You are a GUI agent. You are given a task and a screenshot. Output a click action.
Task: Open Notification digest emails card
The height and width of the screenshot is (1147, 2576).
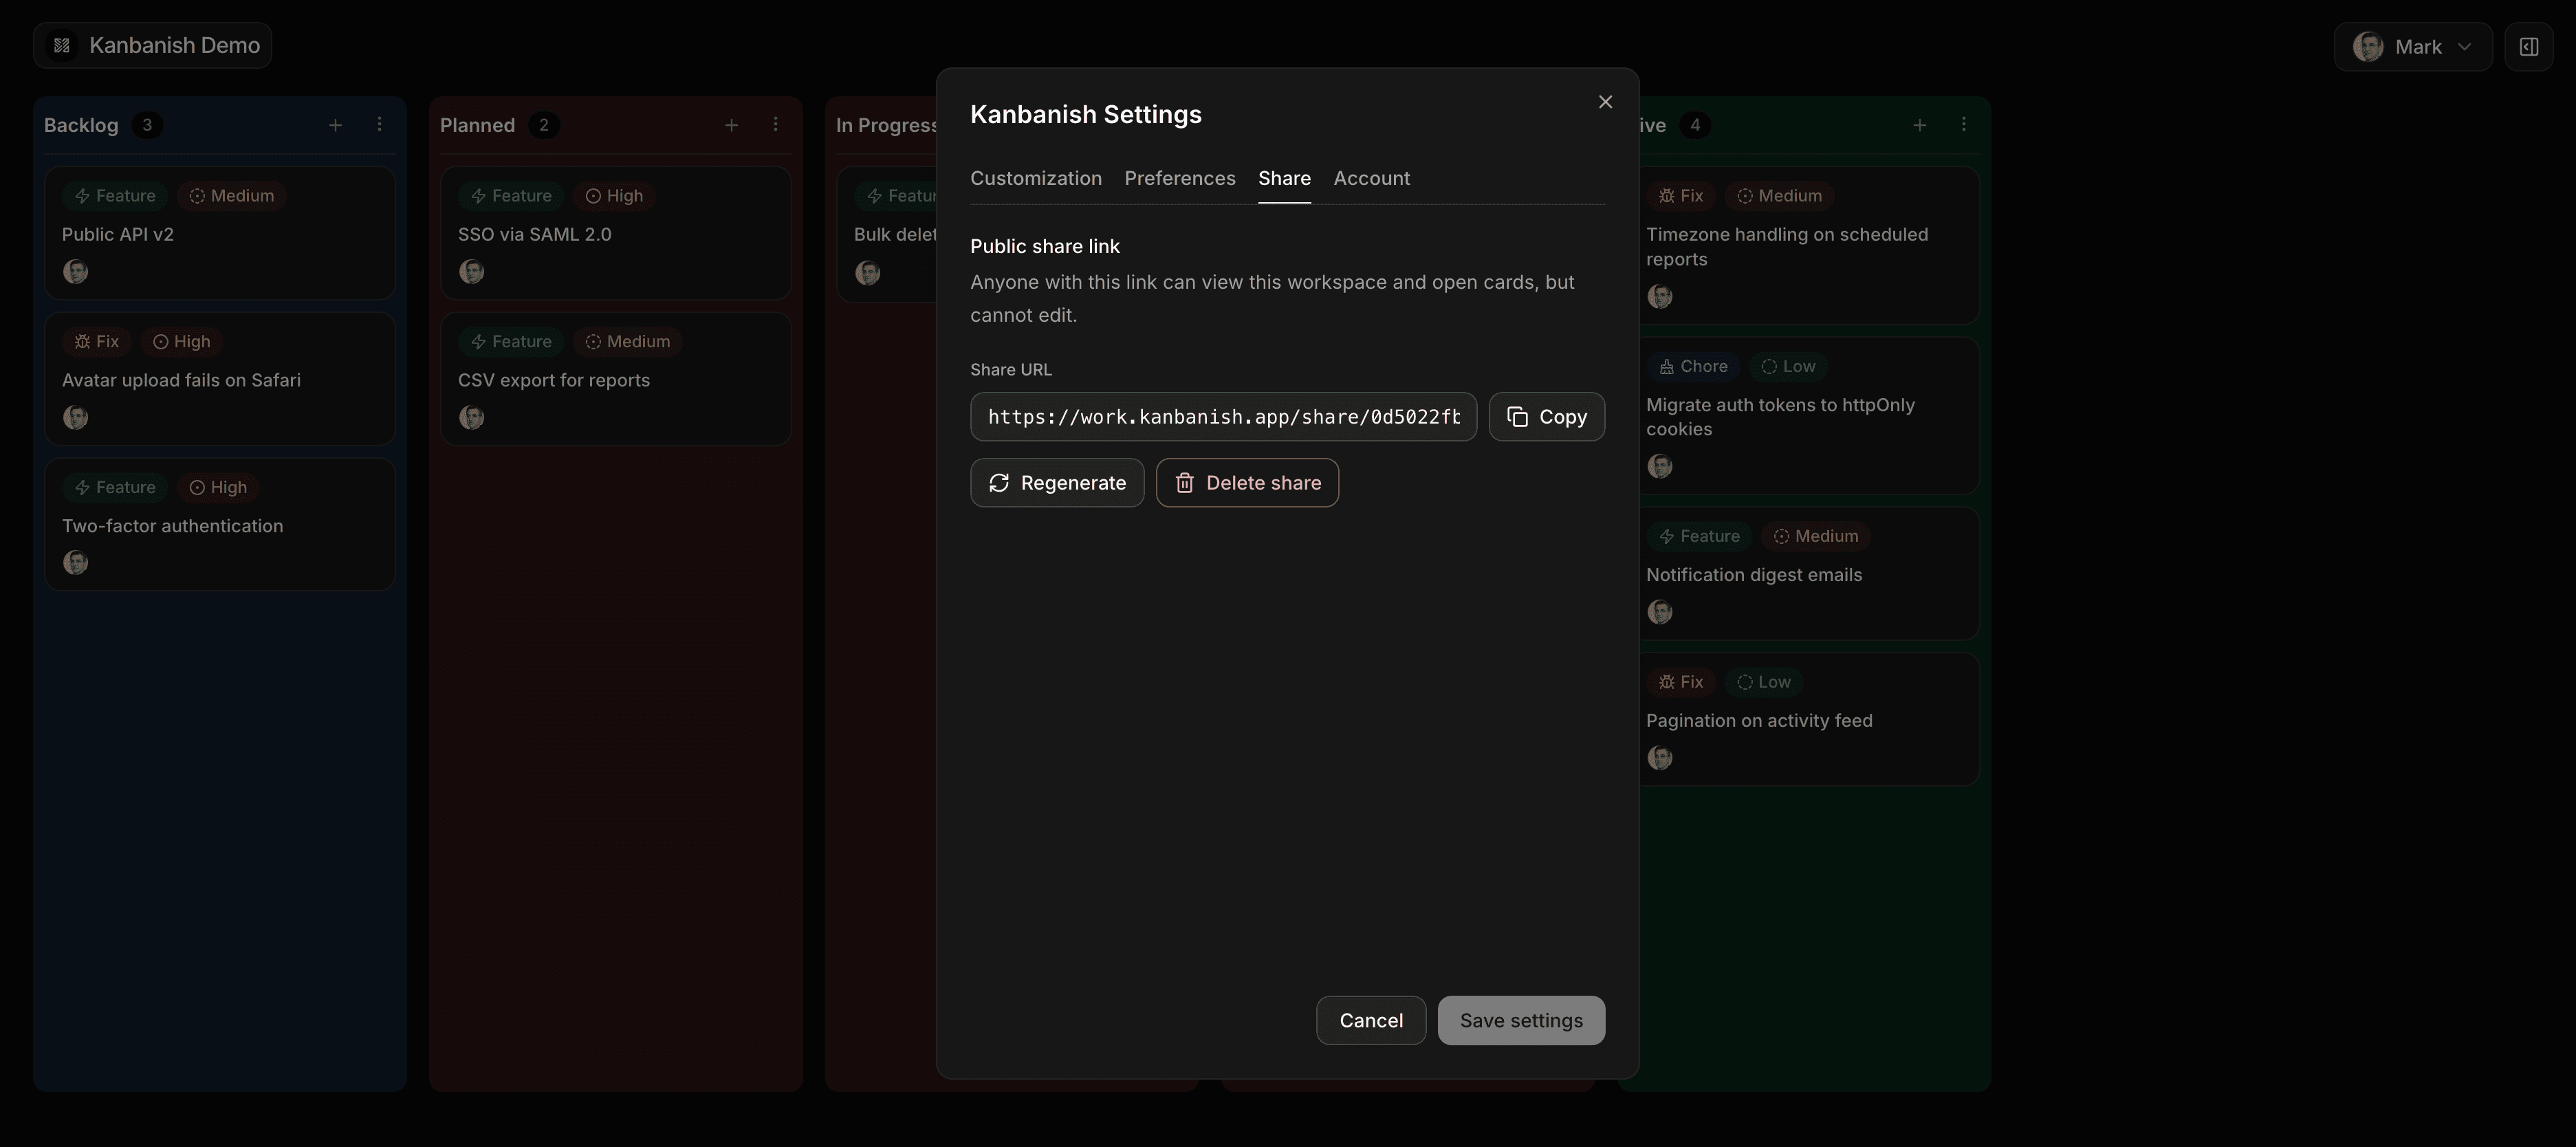point(1809,573)
